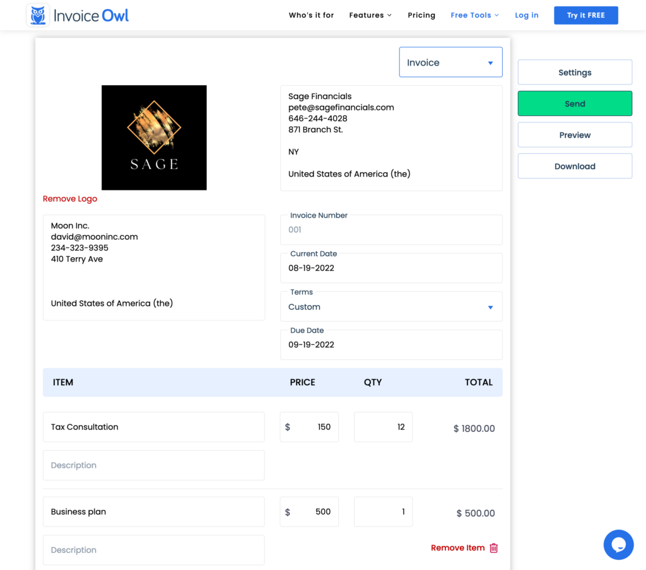Click Remove Item for Business plan

tap(457, 548)
